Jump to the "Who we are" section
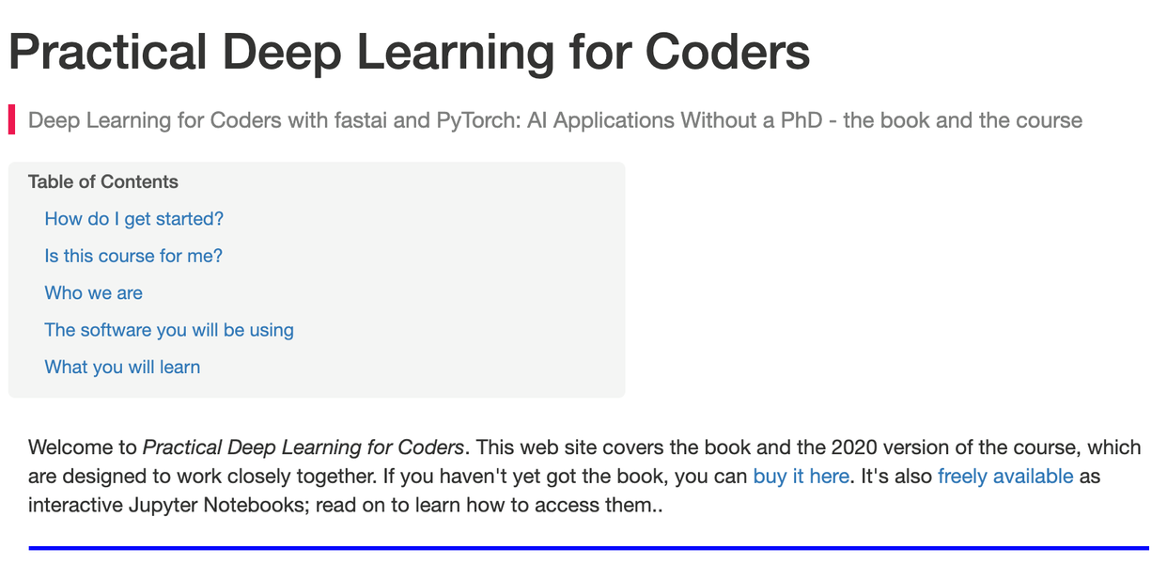This screenshot has height=564, width=1167. [94, 292]
